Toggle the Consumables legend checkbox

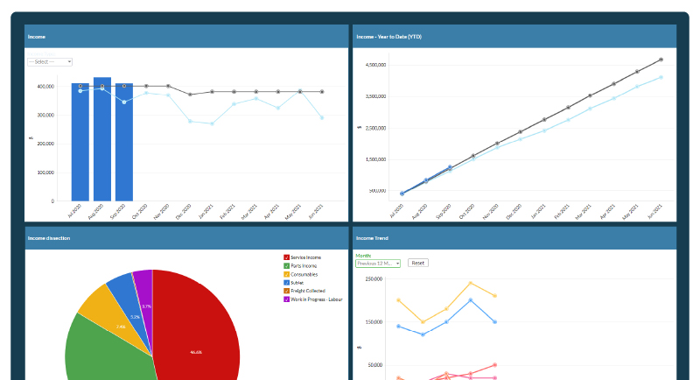287,275
